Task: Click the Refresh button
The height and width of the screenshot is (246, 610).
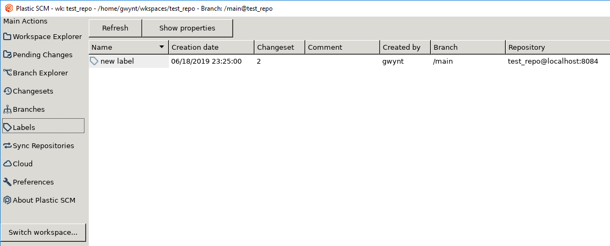Action: point(115,28)
